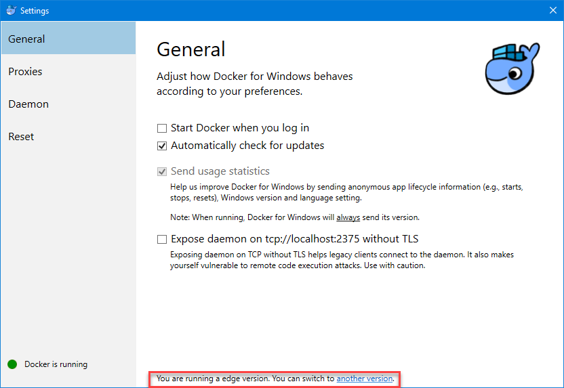Click the General page heading
The height and width of the screenshot is (388, 564).
click(x=191, y=49)
